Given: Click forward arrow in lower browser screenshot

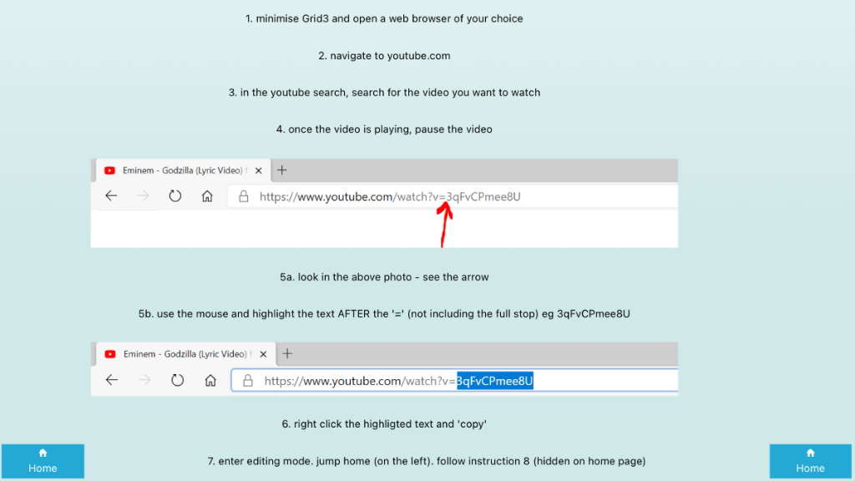Looking at the screenshot, I should [x=144, y=380].
